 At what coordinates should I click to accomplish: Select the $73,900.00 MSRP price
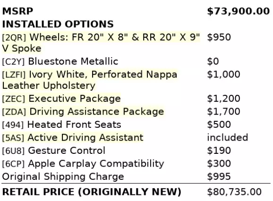[239, 11]
